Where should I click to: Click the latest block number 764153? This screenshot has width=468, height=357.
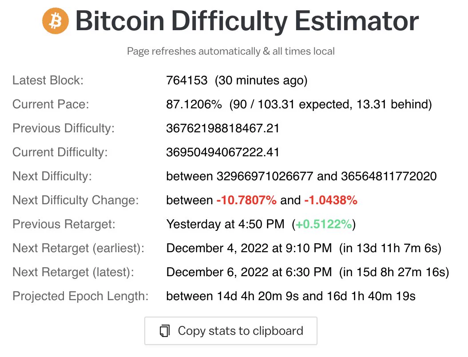tap(186, 80)
